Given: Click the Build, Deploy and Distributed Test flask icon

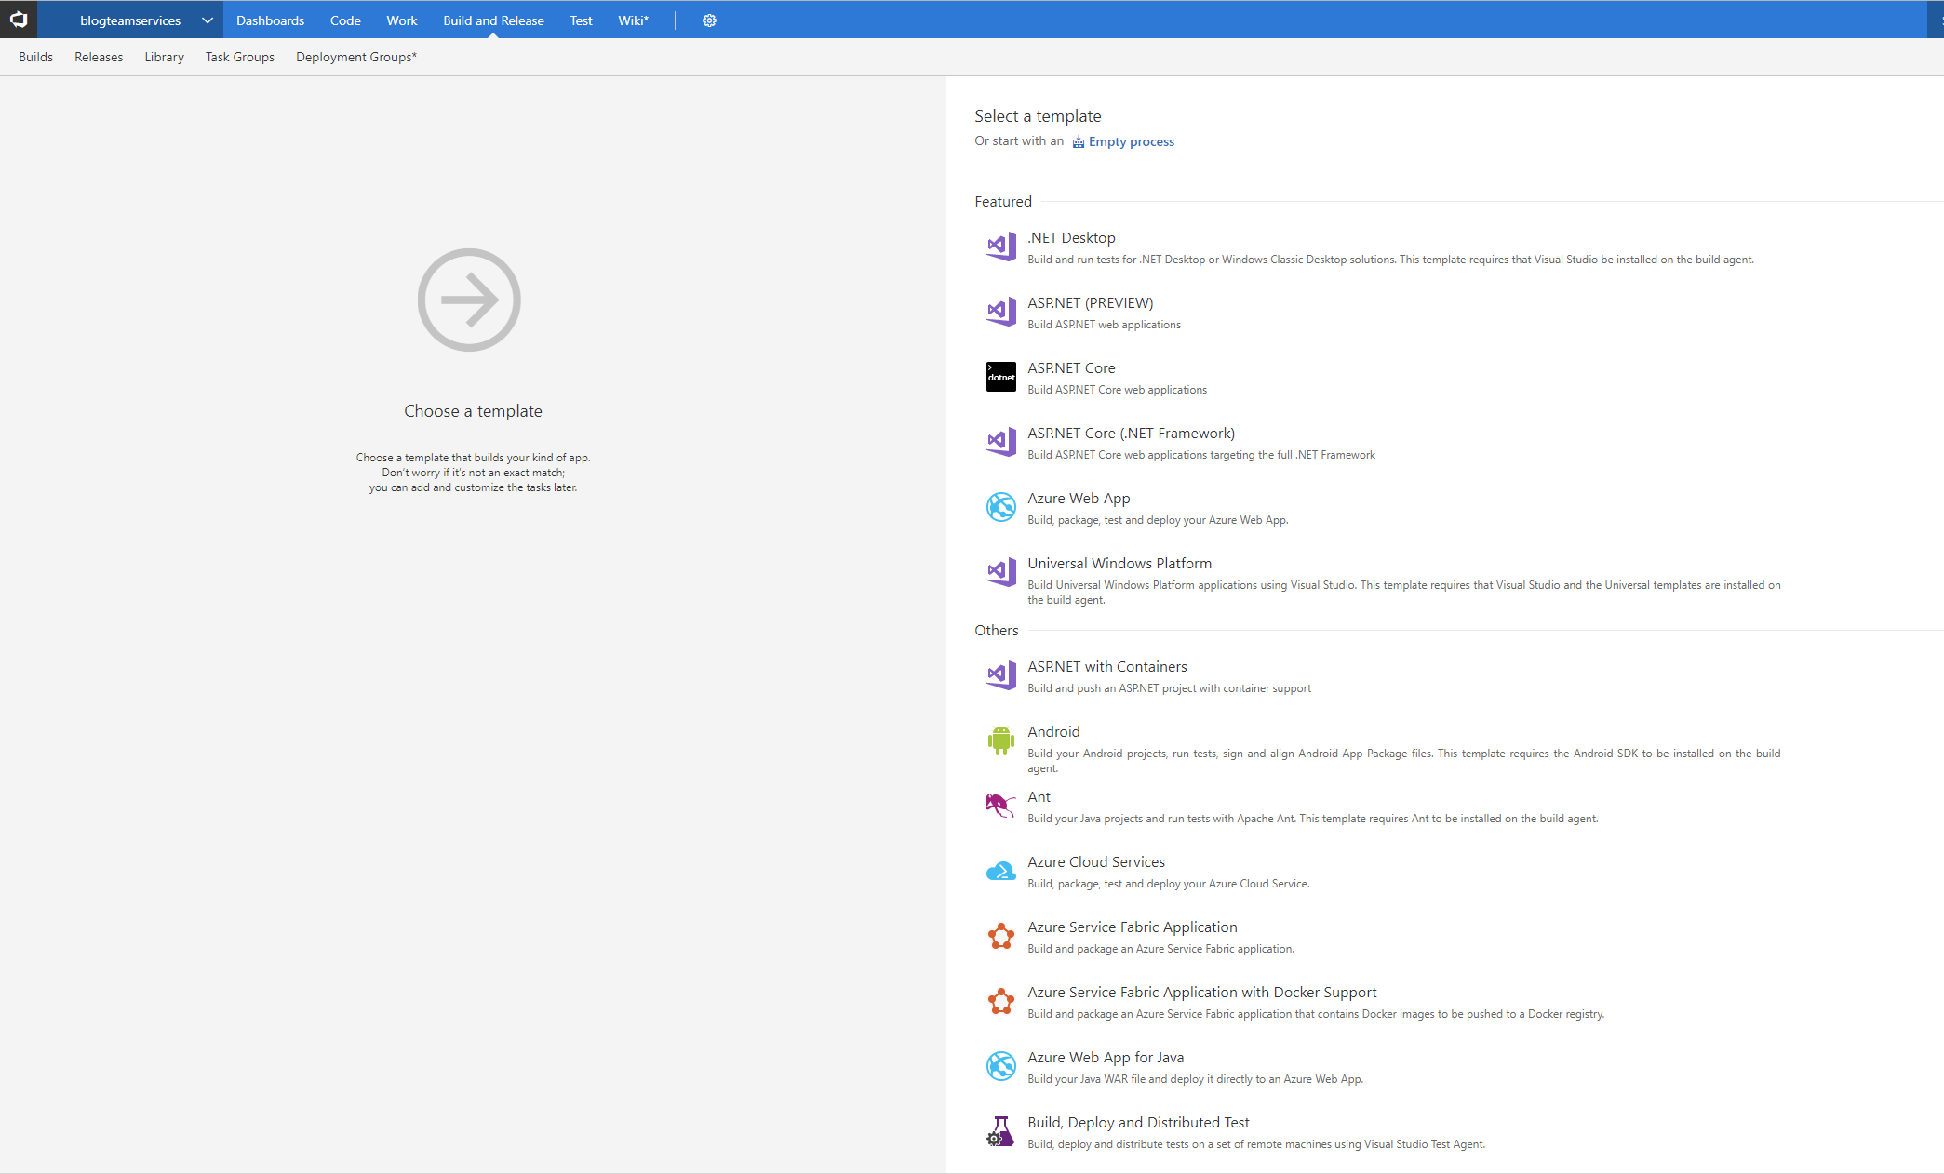Looking at the screenshot, I should 1001,1131.
